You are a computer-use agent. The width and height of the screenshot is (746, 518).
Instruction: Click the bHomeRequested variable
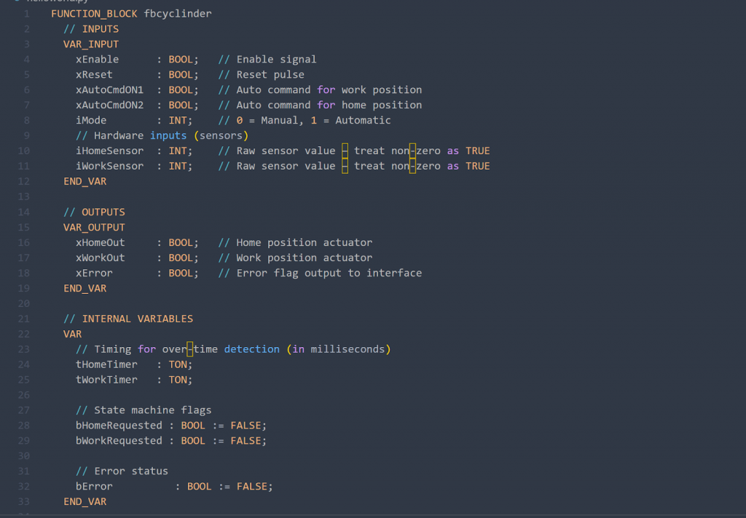[119, 426]
